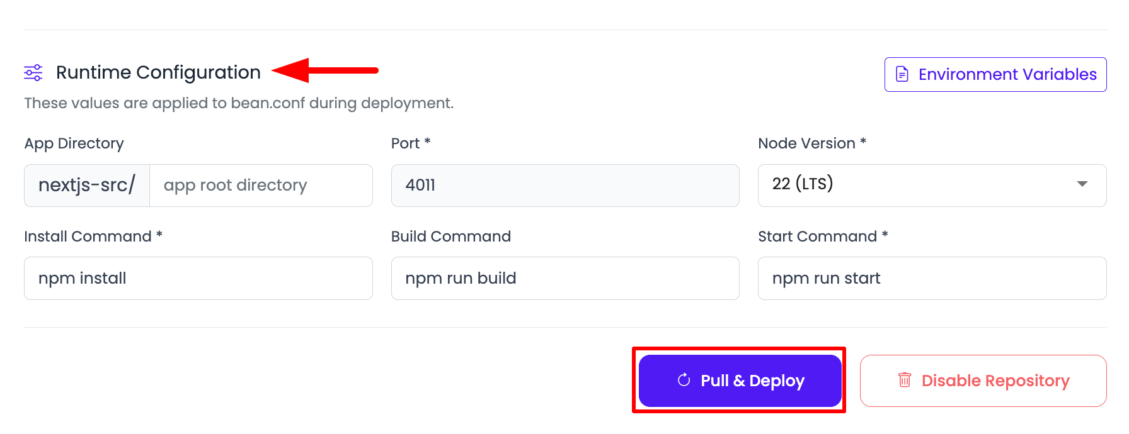1129x434 pixels.
Task: Click the Runtime Configuration heading
Action: point(158,72)
